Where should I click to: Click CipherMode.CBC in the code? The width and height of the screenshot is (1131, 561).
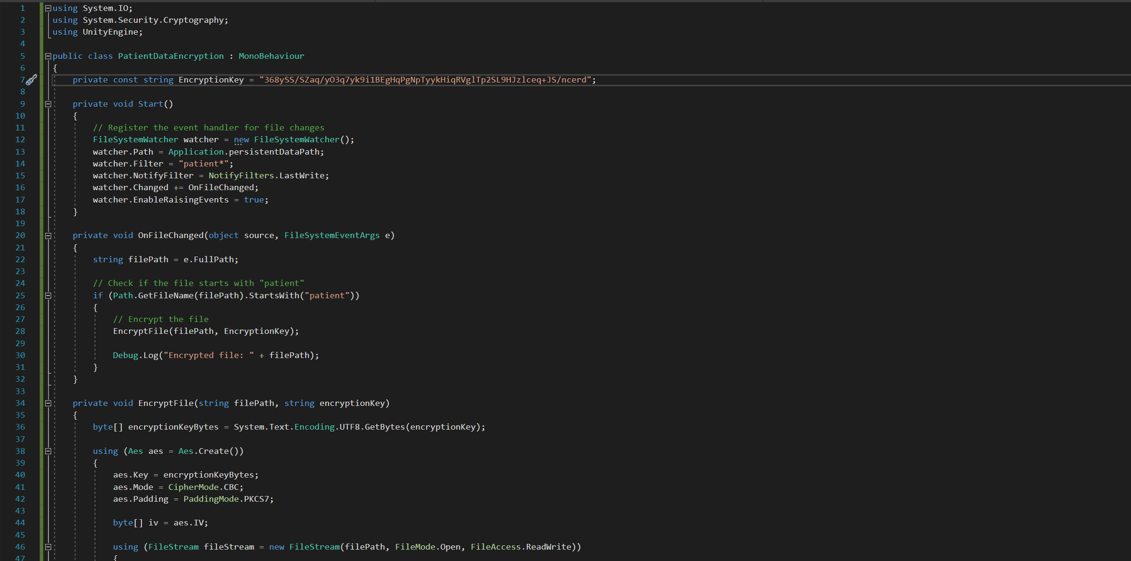point(205,487)
